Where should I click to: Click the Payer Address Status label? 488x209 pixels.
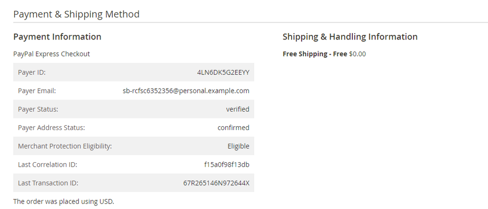51,128
